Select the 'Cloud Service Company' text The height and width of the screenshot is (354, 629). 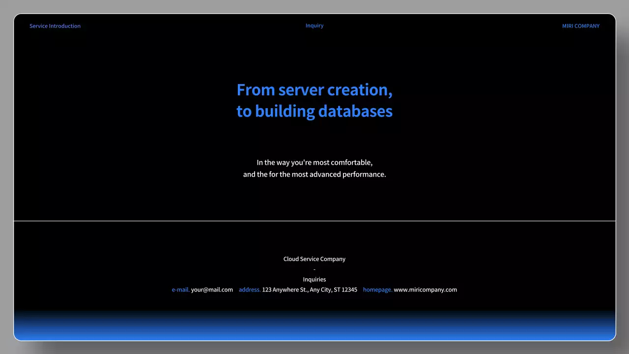point(314,259)
